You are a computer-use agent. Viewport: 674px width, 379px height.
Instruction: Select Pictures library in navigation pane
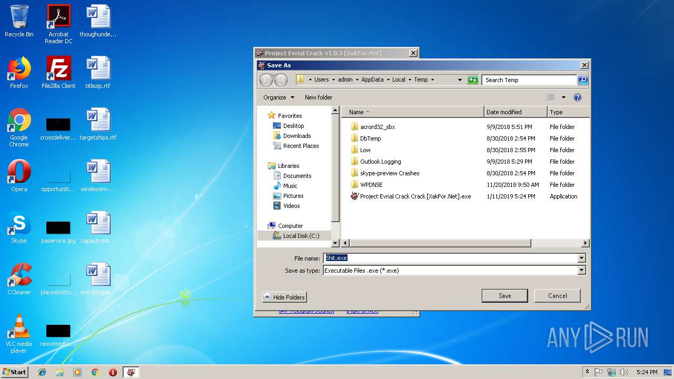[288, 196]
